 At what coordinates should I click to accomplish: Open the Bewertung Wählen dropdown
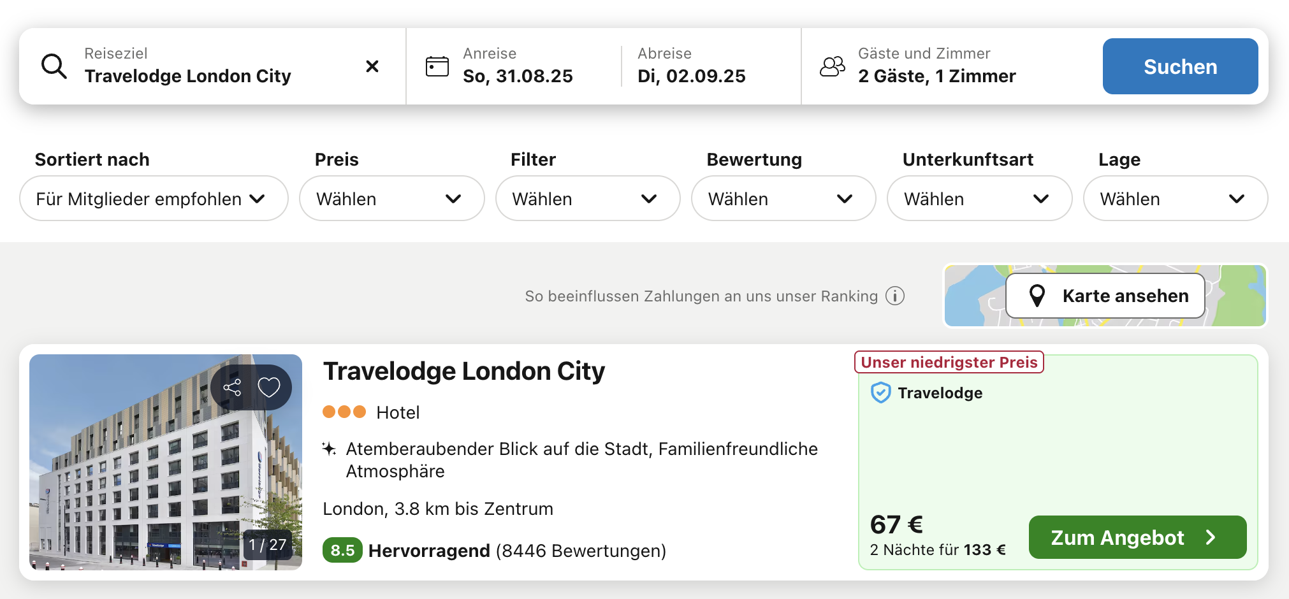(x=783, y=199)
